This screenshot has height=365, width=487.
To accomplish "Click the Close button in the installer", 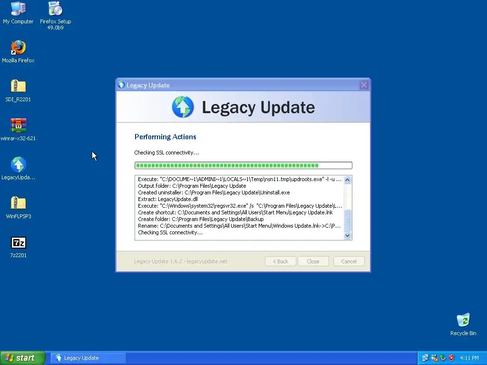I will click(x=313, y=261).
